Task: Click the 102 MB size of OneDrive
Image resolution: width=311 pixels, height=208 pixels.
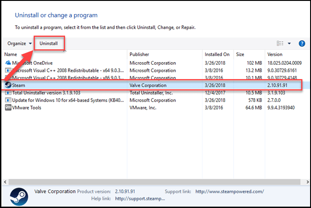Action: click(x=254, y=63)
